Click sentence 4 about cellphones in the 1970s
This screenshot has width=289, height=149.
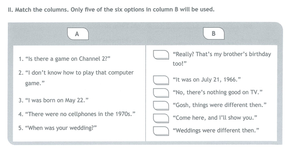pos(77,114)
